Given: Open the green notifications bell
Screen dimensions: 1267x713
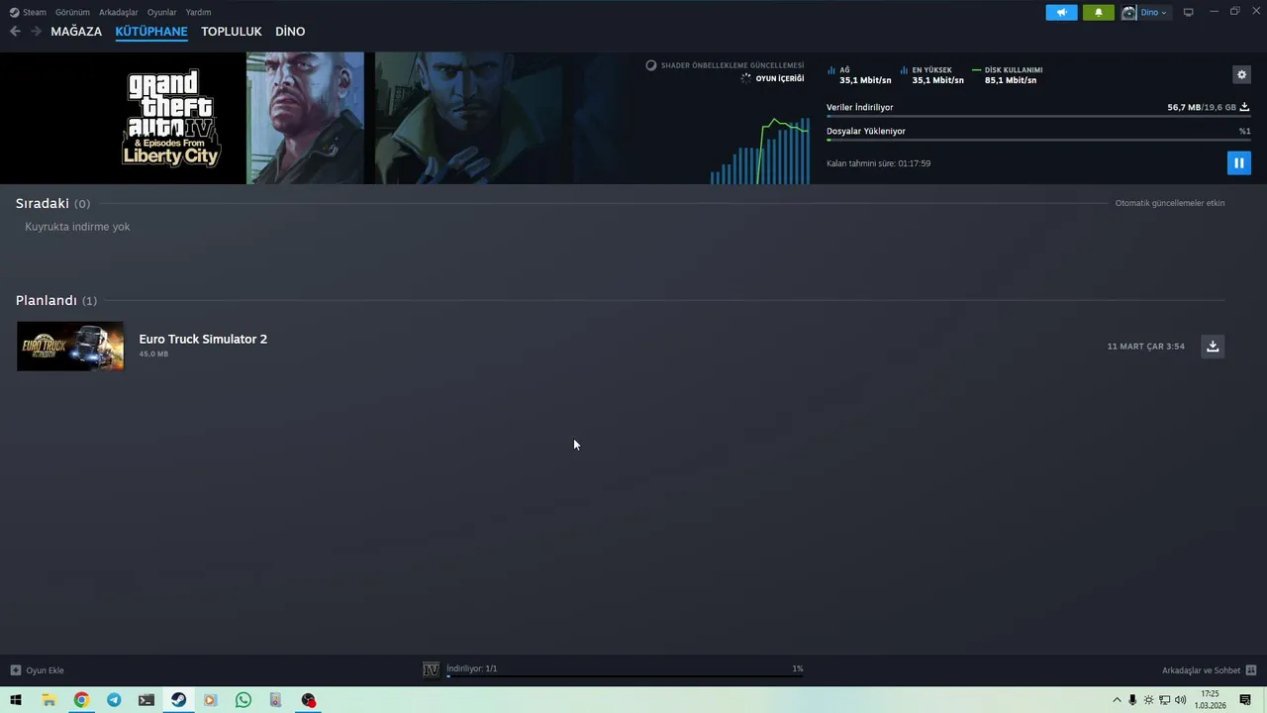Looking at the screenshot, I should (1098, 12).
